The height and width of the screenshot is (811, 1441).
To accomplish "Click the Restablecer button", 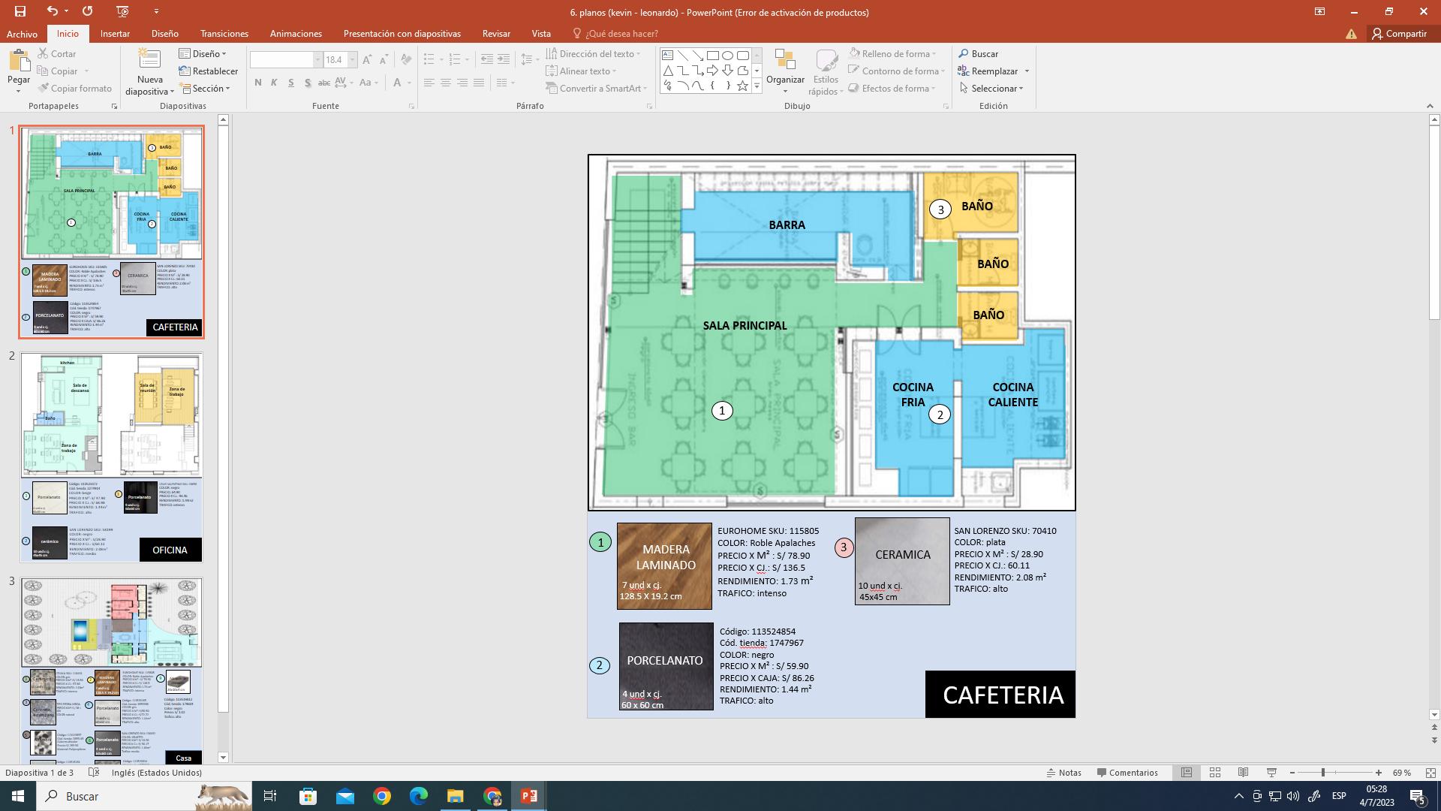I will 209,71.
